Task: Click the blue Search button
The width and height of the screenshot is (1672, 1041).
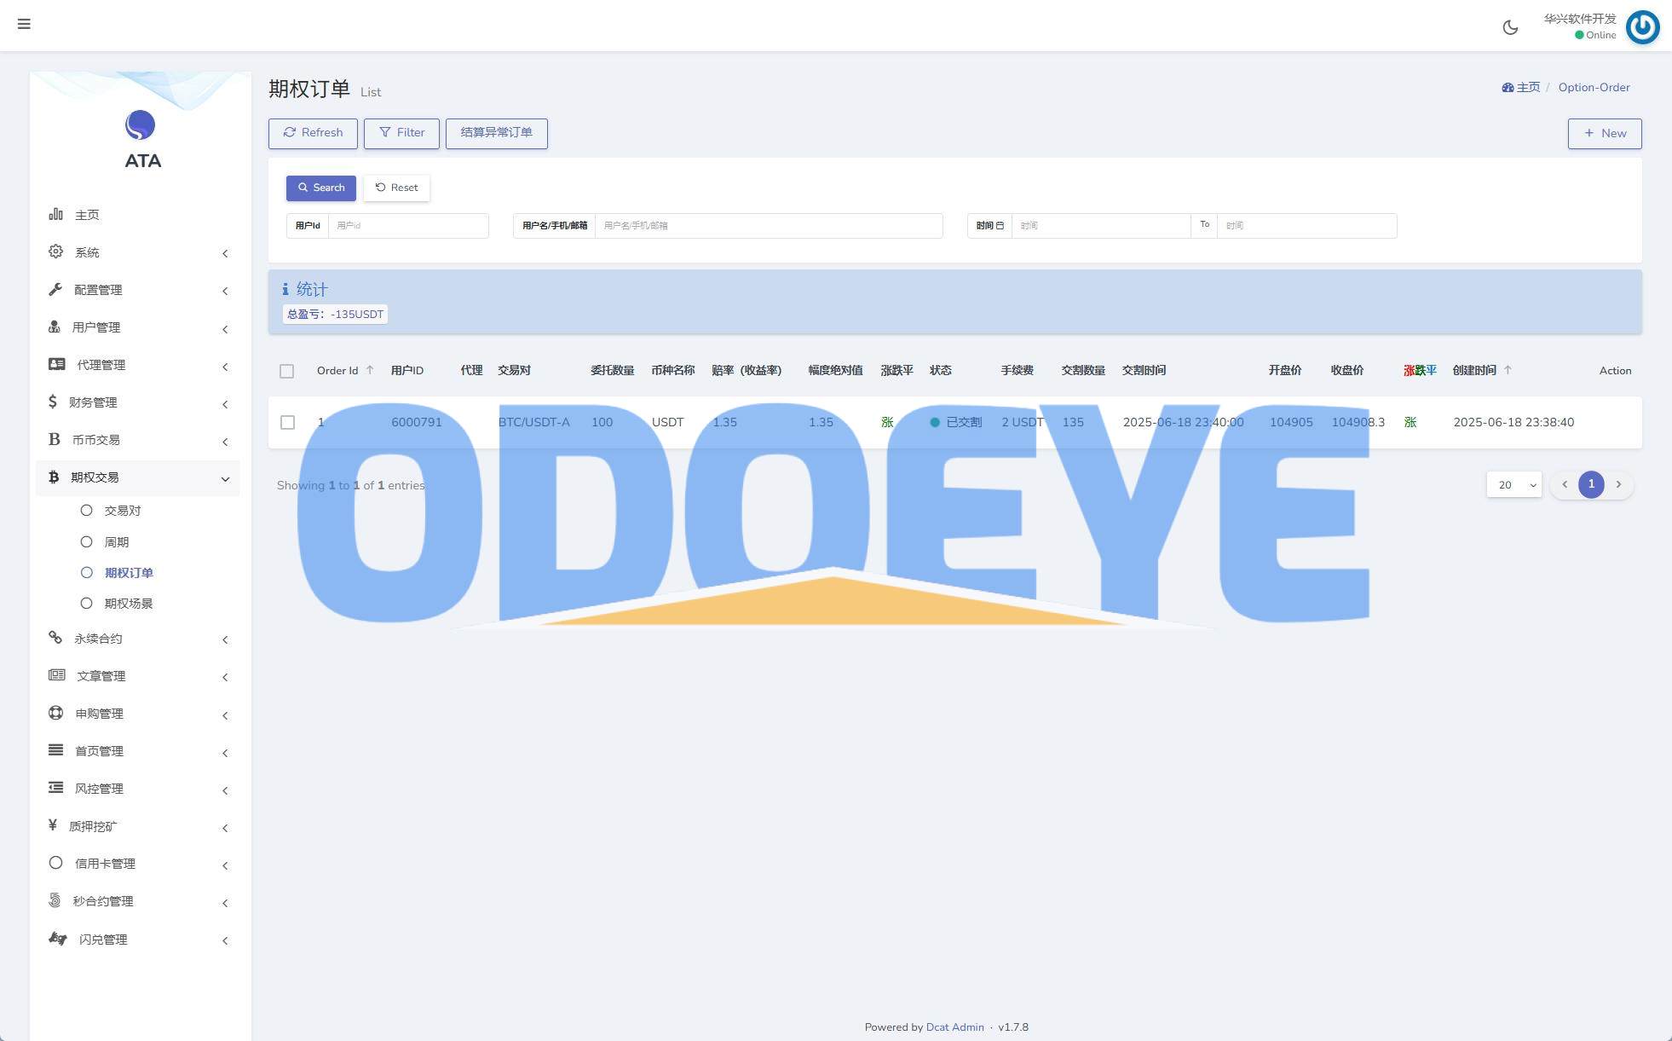Action: point(321,188)
